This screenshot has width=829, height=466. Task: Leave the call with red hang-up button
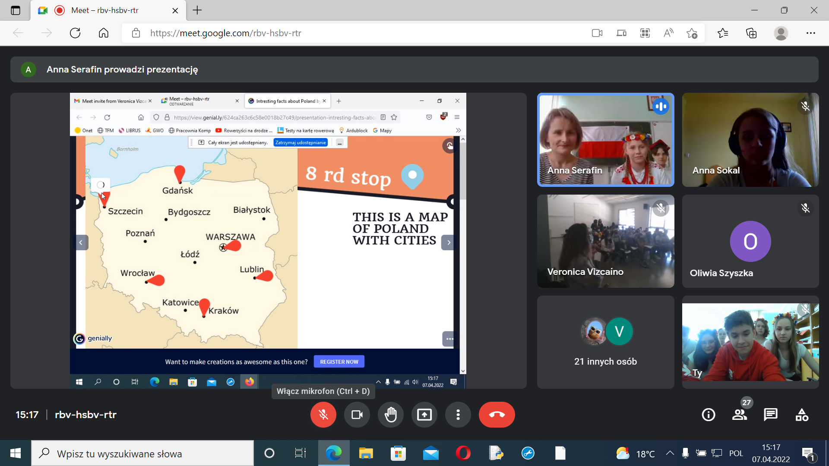pos(497,415)
